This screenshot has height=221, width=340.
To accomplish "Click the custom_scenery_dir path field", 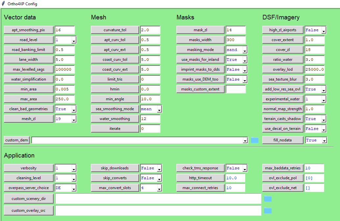I will tap(158, 199).
